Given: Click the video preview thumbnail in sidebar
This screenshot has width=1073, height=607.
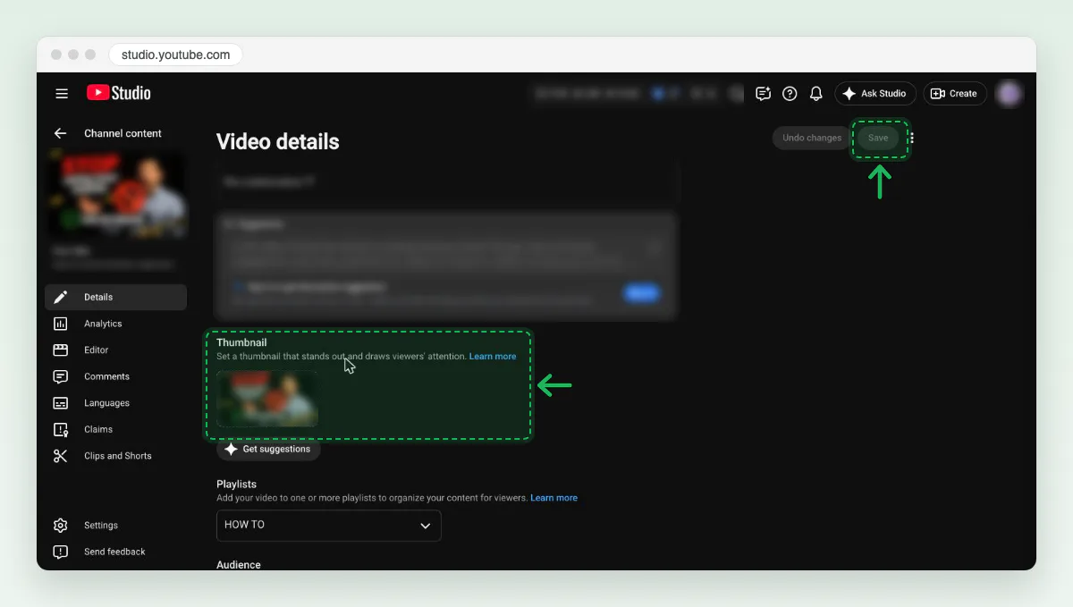Looking at the screenshot, I should point(118,195).
